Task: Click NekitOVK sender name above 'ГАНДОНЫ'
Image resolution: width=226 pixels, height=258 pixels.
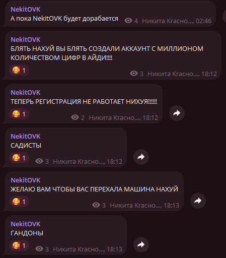Action: coord(26,224)
